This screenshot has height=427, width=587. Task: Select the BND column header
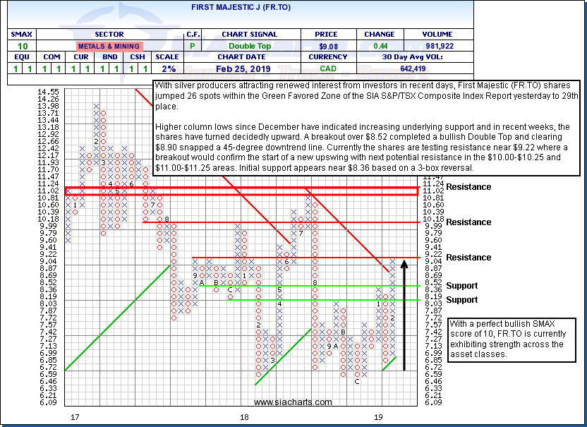click(108, 57)
